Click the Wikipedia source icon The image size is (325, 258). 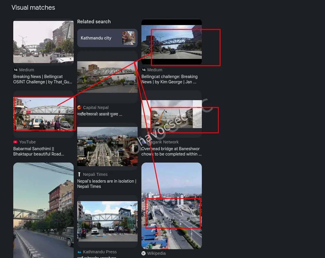[x=144, y=253]
